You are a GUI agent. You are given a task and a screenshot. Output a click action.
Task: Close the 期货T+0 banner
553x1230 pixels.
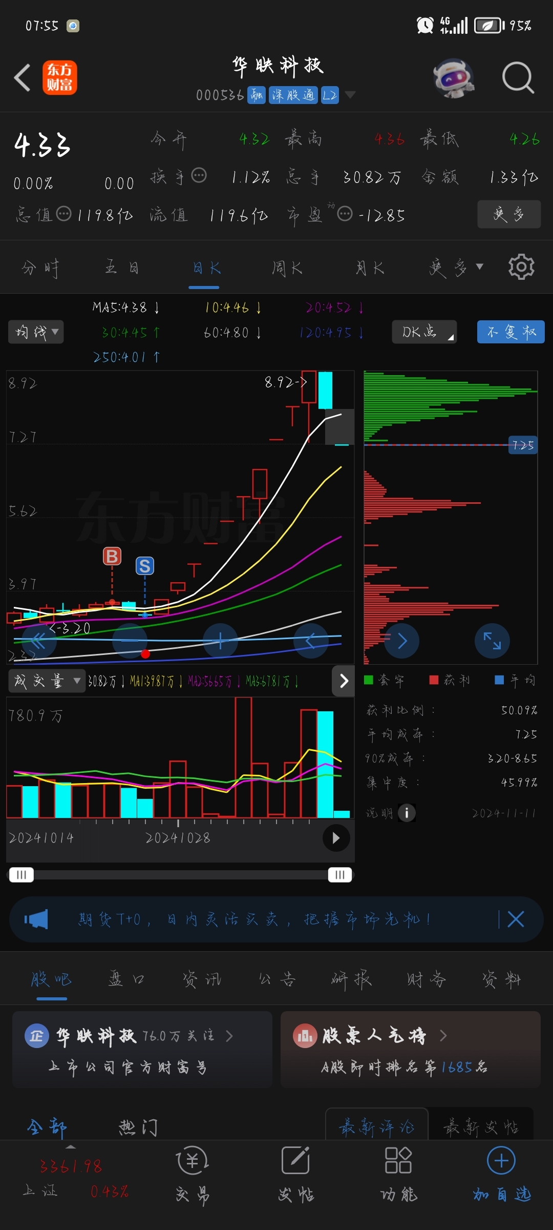tap(516, 919)
